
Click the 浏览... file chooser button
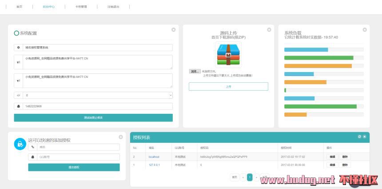195,72
